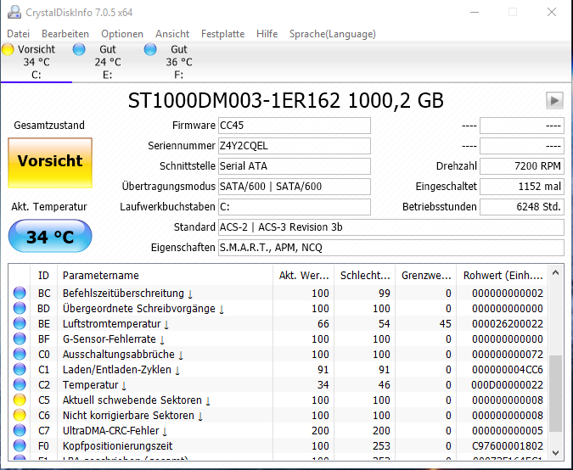Click the blue status orb for BE Luftstromtemperatur

point(20,323)
